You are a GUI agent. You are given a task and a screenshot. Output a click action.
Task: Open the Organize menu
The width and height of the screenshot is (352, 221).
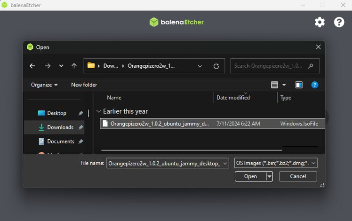(x=44, y=85)
